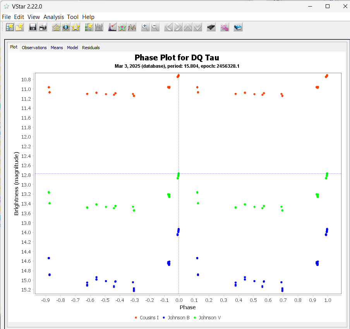350x329 pixels.
Task: Click the Raw Data binary star icon
Action: coord(89,27)
